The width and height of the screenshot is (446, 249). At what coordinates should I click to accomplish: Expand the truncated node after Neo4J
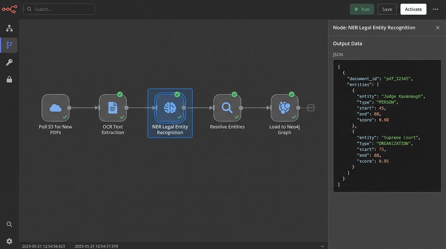coord(311,108)
